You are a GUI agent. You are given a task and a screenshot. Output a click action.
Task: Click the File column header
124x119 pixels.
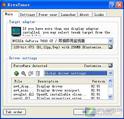23,82
